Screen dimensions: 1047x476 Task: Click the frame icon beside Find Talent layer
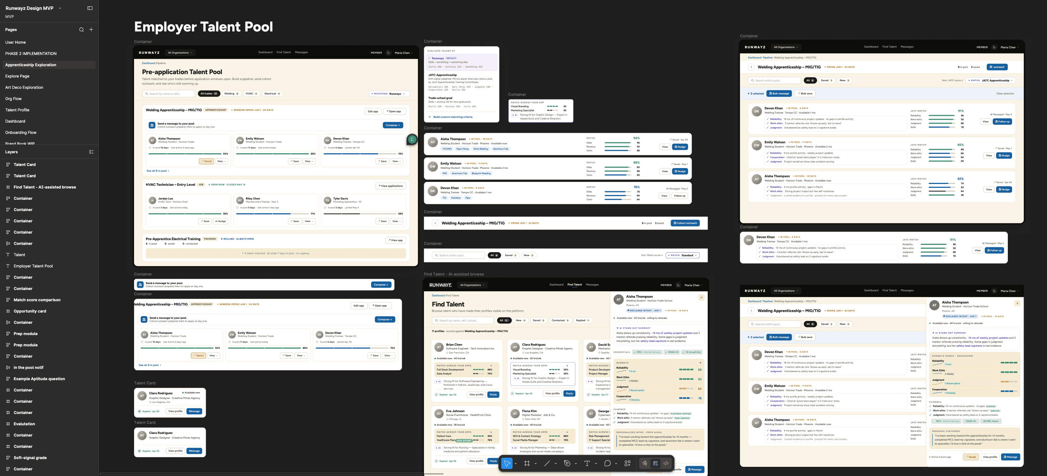click(8, 187)
